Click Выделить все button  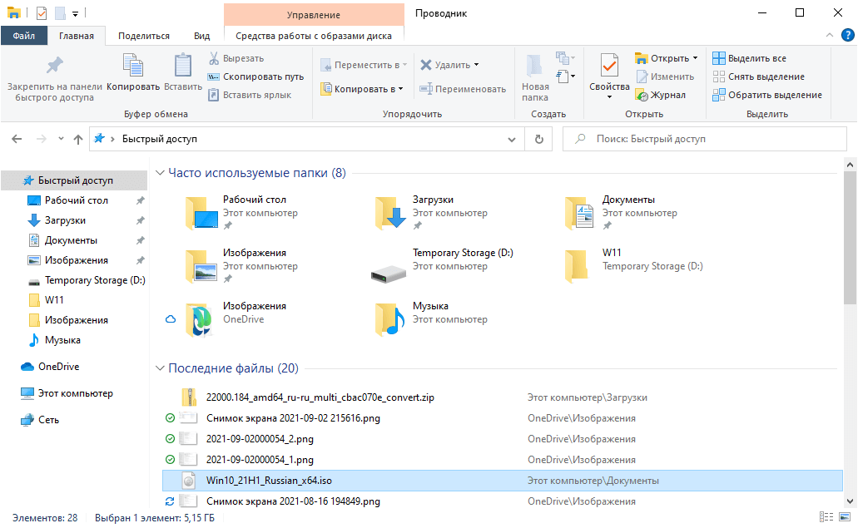click(749, 58)
